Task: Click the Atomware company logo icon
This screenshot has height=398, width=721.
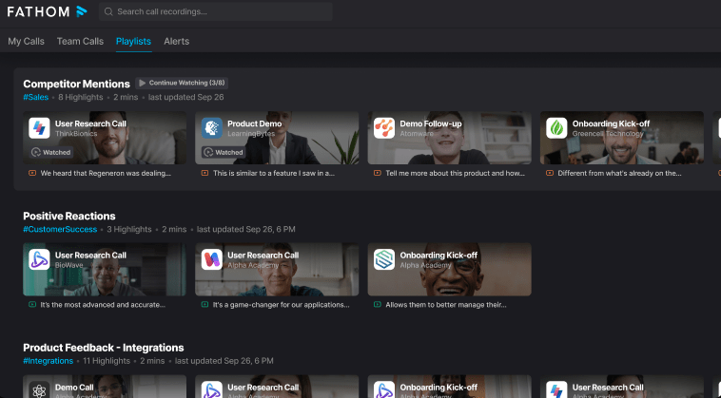Action: tap(384, 127)
